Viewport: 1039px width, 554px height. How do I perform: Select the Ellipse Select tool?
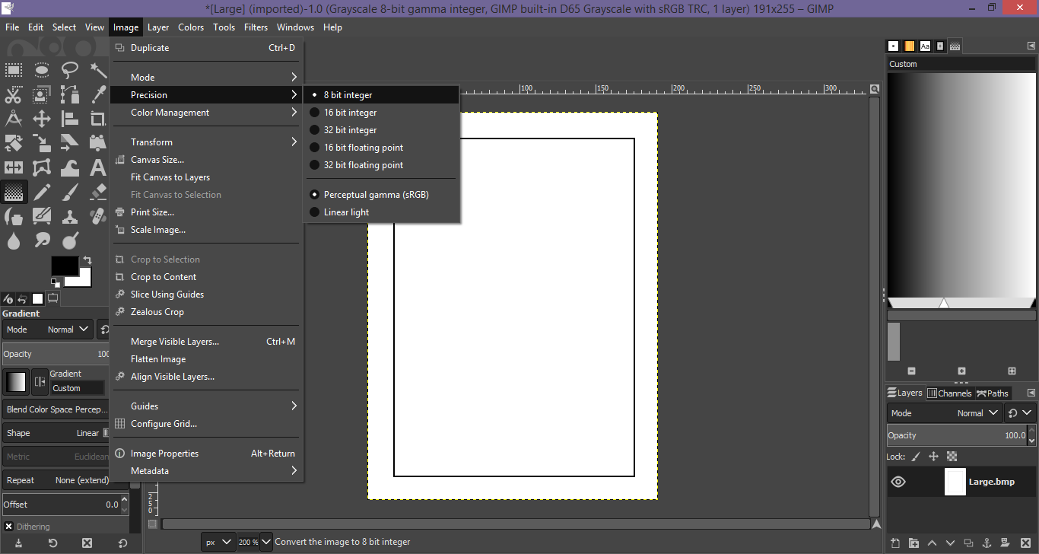coord(42,71)
